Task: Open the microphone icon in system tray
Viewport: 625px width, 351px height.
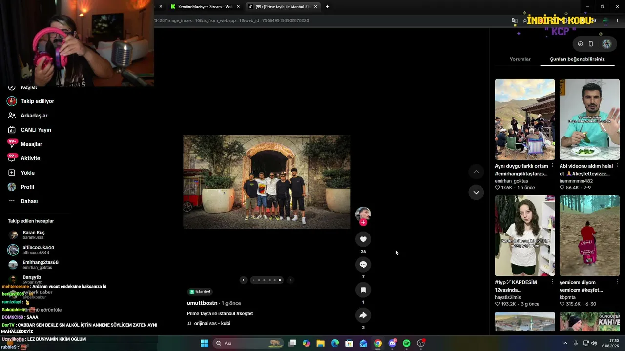Action: point(576,343)
